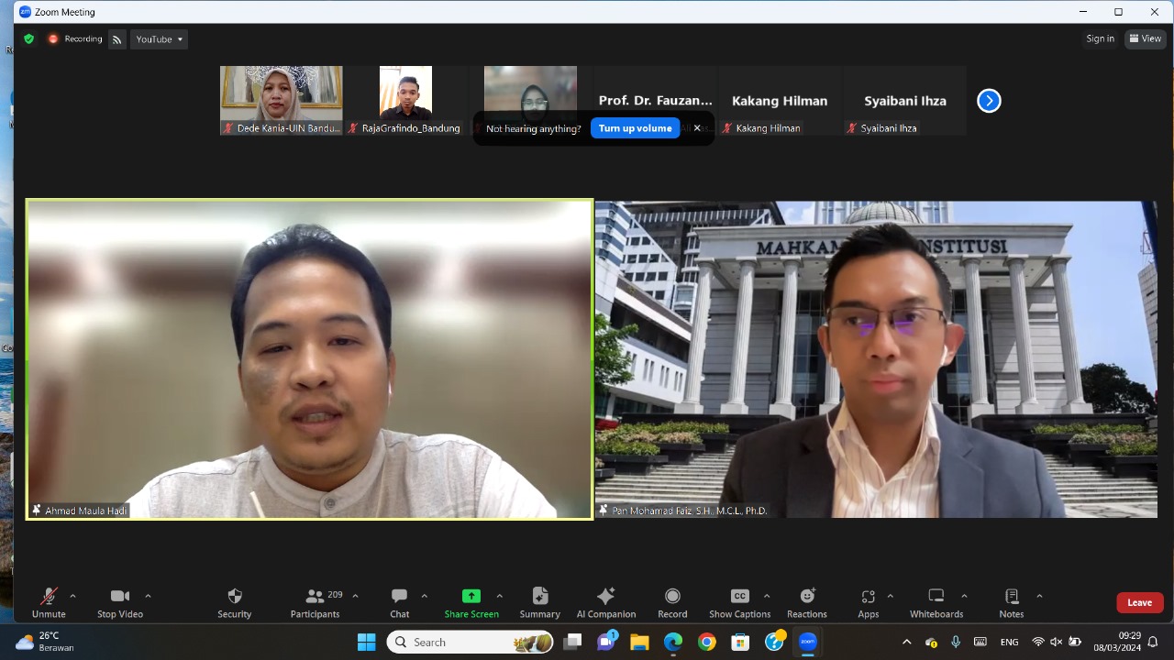This screenshot has height=660, width=1174.
Task: Click the Turn up volume button
Action: [x=635, y=128]
